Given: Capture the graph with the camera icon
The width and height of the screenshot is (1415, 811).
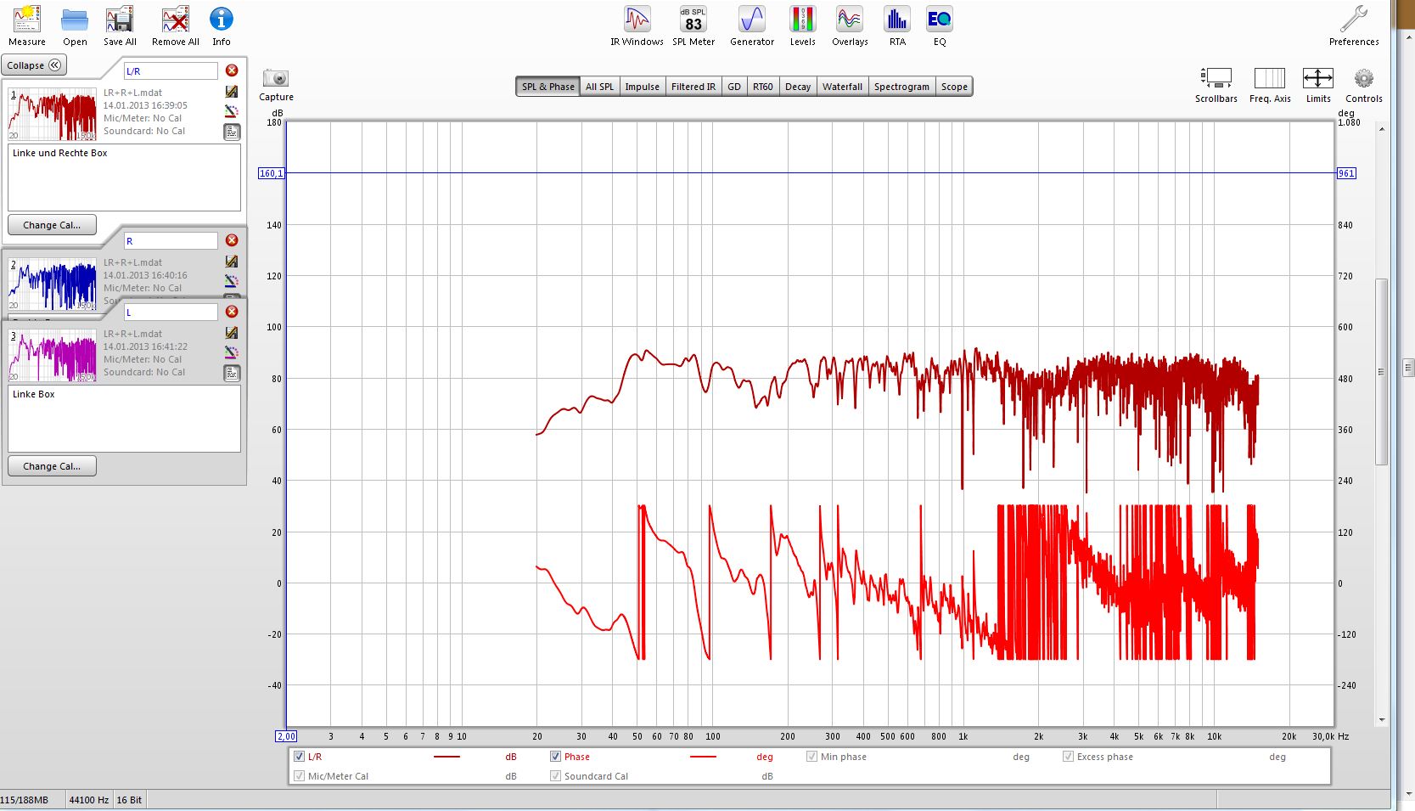Looking at the screenshot, I should click(276, 78).
